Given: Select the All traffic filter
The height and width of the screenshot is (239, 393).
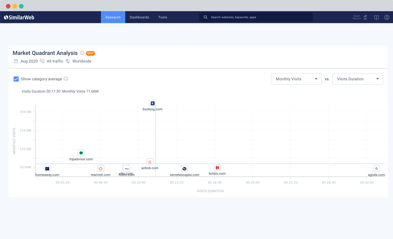Looking at the screenshot, I should [x=55, y=61].
